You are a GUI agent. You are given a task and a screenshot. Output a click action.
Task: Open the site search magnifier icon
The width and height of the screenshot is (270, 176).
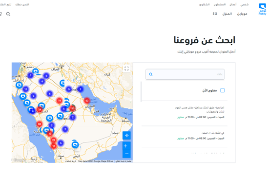[8, 14]
